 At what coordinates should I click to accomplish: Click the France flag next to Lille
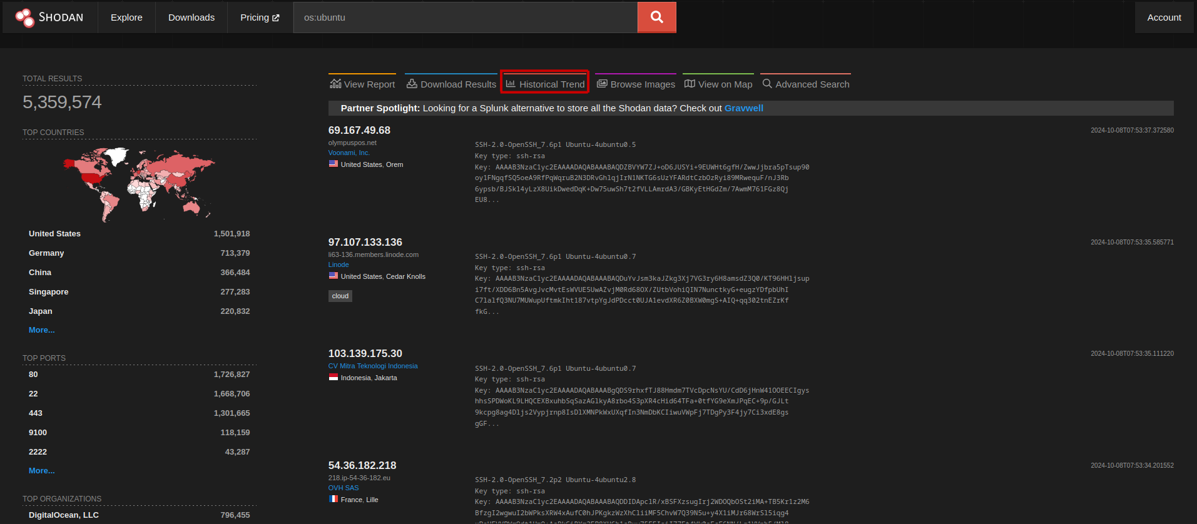334,499
